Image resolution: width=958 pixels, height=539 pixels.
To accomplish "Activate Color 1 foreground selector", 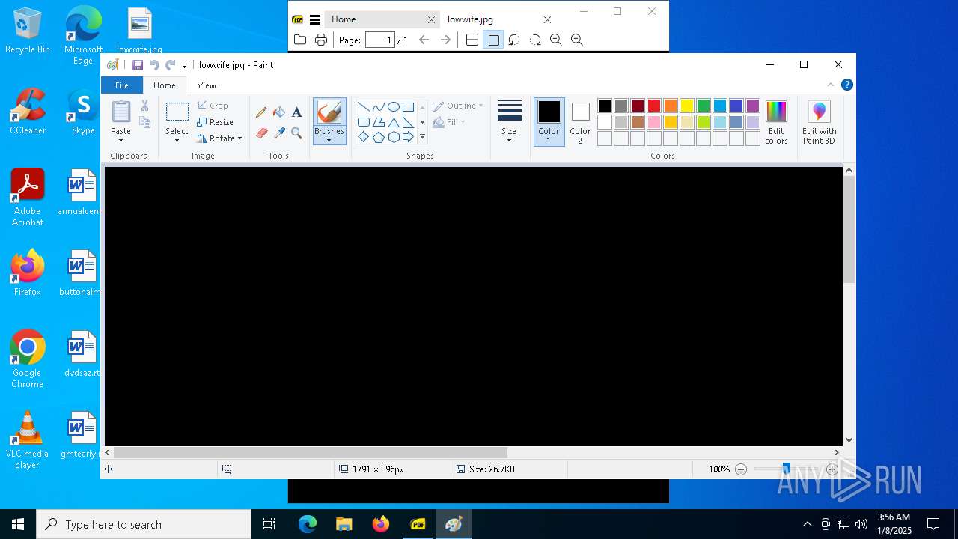I will 549,122.
